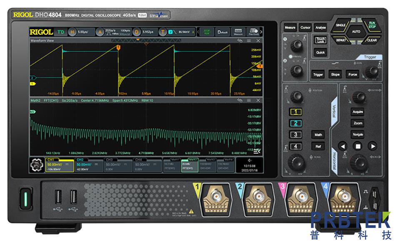Close the Math2 FFT window
398x243 pixels.
tap(258, 100)
